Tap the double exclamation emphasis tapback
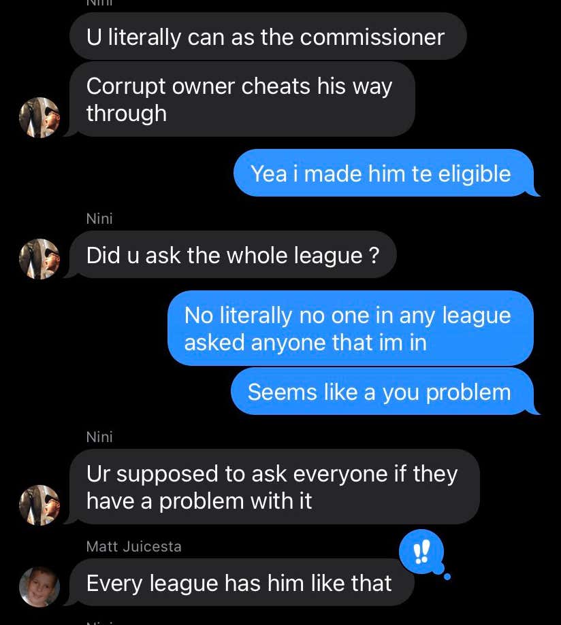This screenshot has height=625, width=561. click(x=421, y=552)
